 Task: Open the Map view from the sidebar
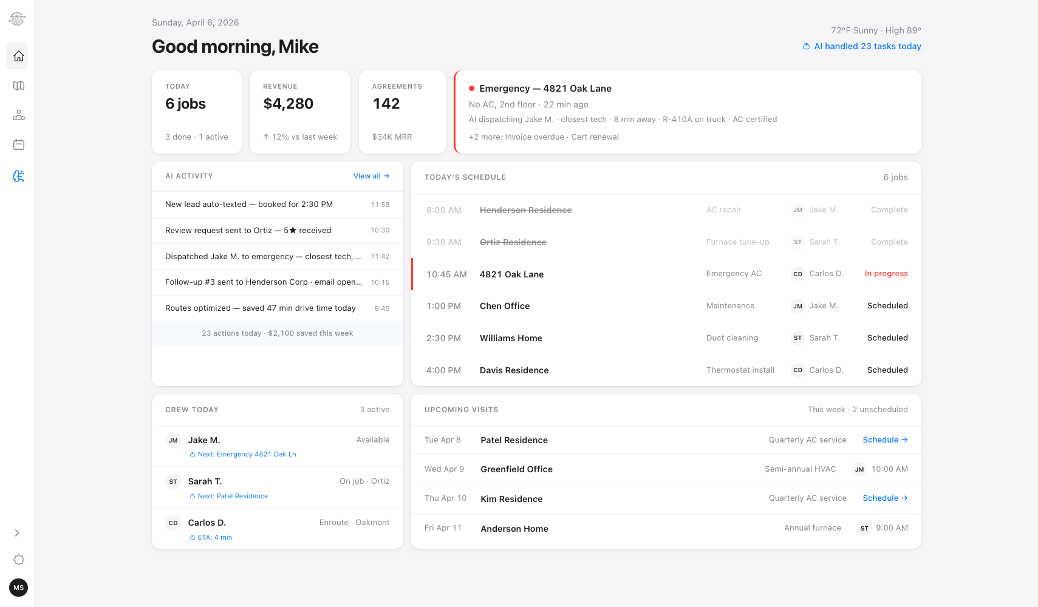(18, 86)
